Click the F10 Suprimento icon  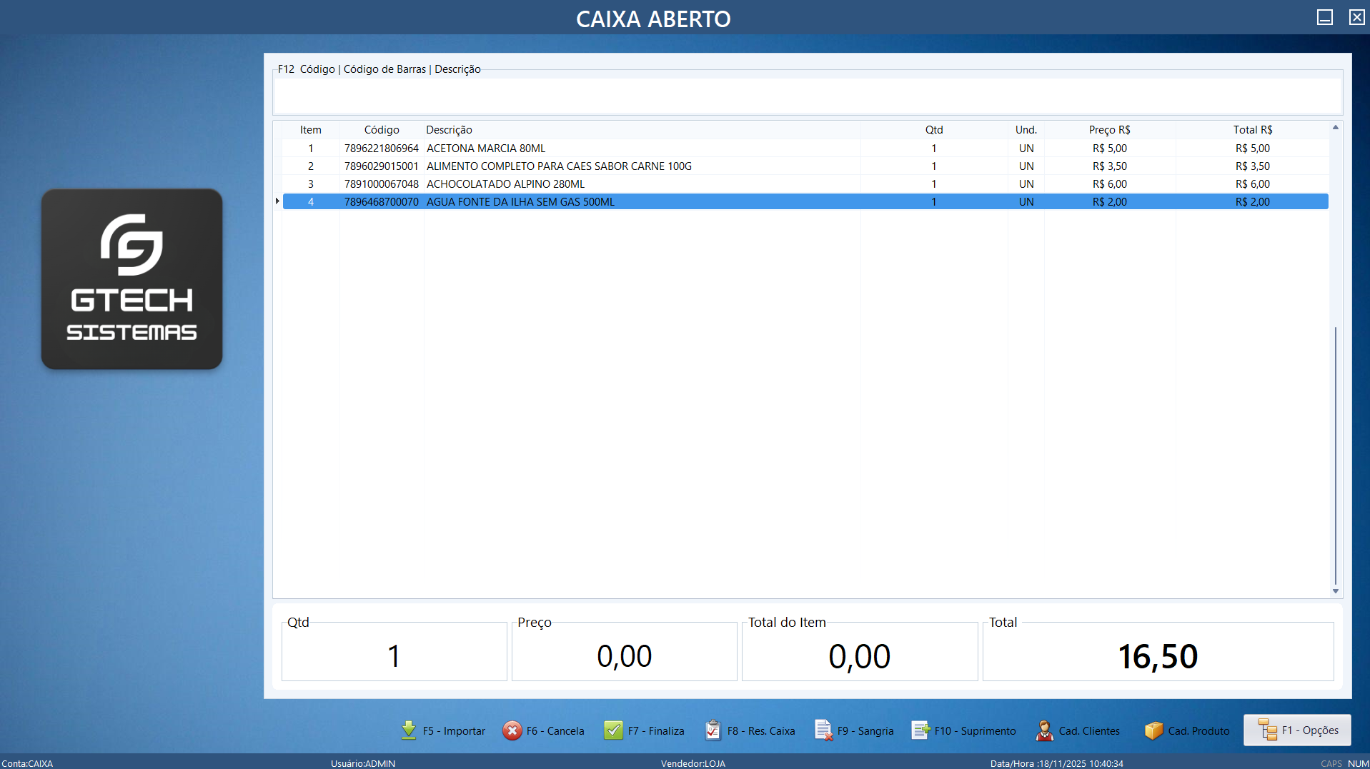click(x=921, y=730)
